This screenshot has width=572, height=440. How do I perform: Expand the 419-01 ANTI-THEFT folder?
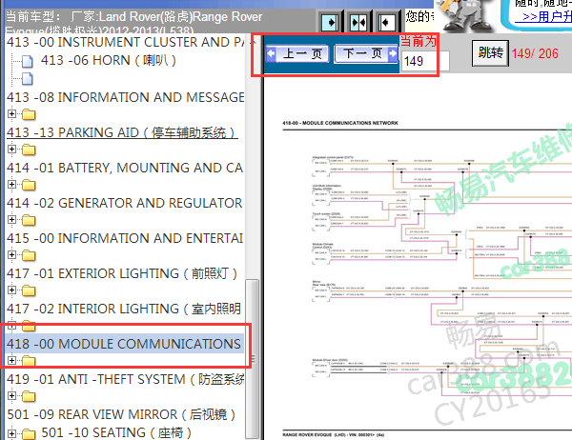(11, 395)
